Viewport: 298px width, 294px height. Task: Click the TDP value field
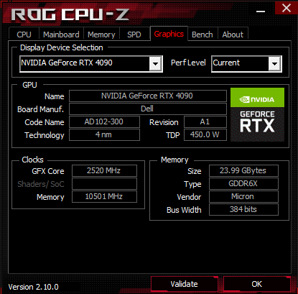(x=205, y=134)
